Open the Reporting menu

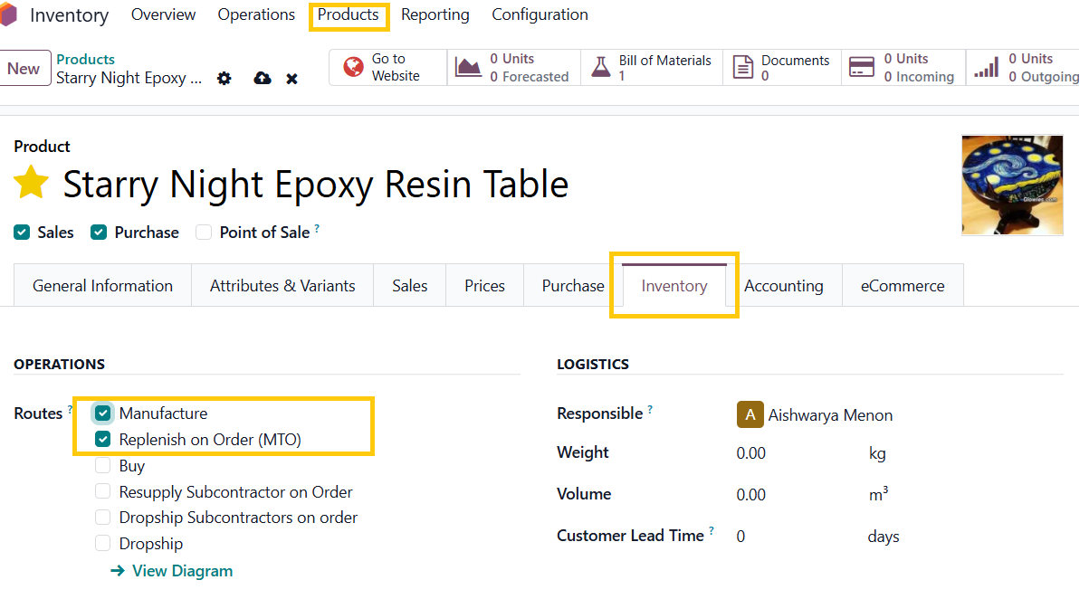[x=435, y=15]
